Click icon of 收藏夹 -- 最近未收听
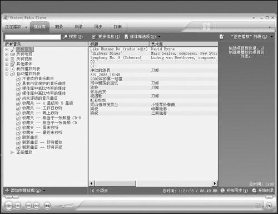Screen dimensions: 278x214 click(x=18, y=133)
